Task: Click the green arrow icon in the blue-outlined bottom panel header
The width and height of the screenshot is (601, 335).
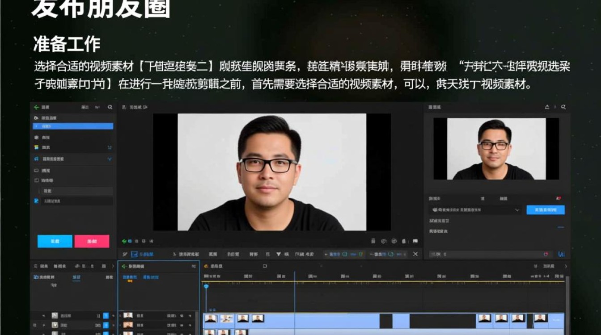Action: click(x=124, y=266)
